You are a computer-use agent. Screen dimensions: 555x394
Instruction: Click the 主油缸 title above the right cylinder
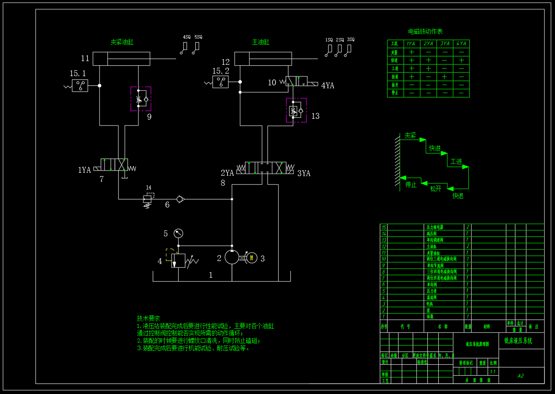pyautogui.click(x=261, y=42)
